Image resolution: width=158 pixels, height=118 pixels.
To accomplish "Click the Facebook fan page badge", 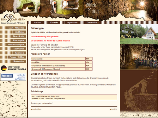I will (x=13, y=77).
